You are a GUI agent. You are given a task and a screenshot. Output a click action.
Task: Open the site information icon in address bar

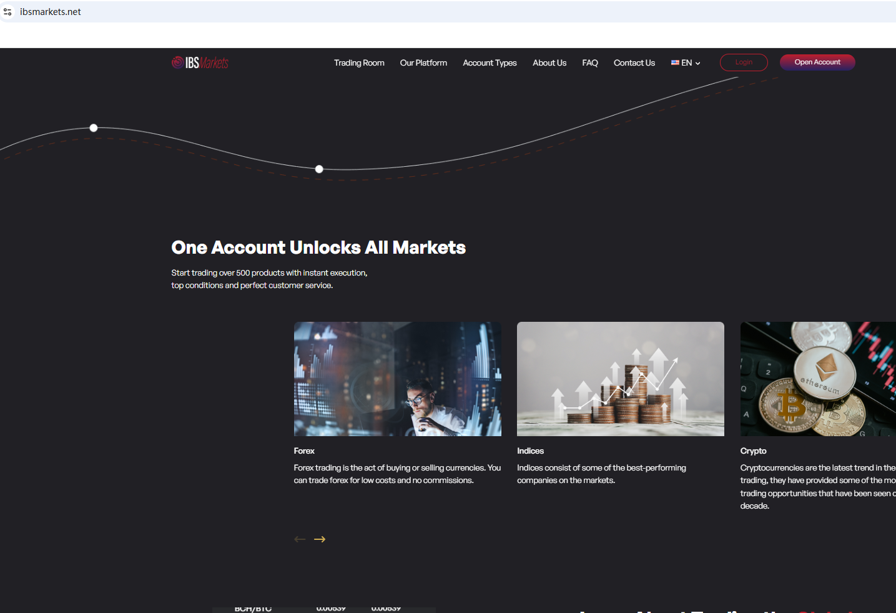[x=7, y=12]
